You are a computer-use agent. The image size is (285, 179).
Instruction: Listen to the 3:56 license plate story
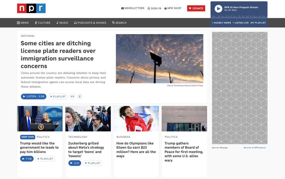(34, 96)
